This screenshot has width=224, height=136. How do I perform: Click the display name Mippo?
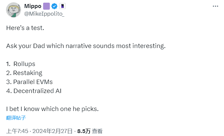pyautogui.click(x=33, y=6)
